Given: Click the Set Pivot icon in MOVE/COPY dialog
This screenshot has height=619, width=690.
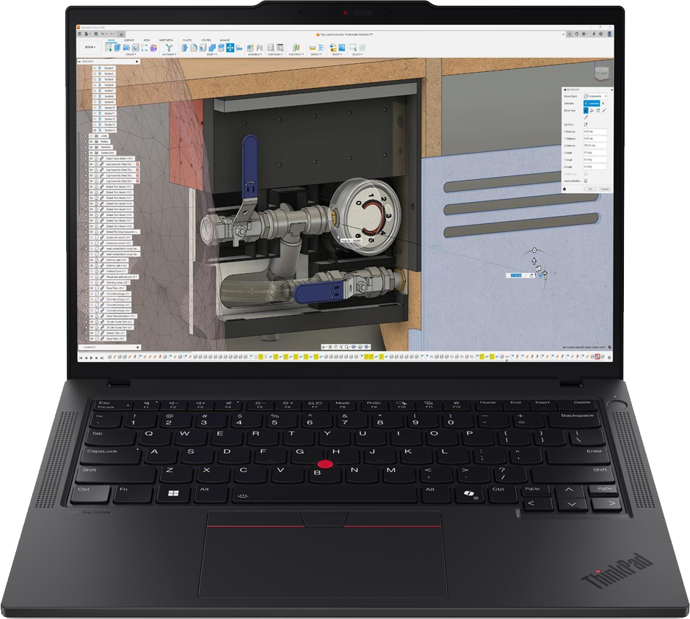Looking at the screenshot, I should [586, 125].
